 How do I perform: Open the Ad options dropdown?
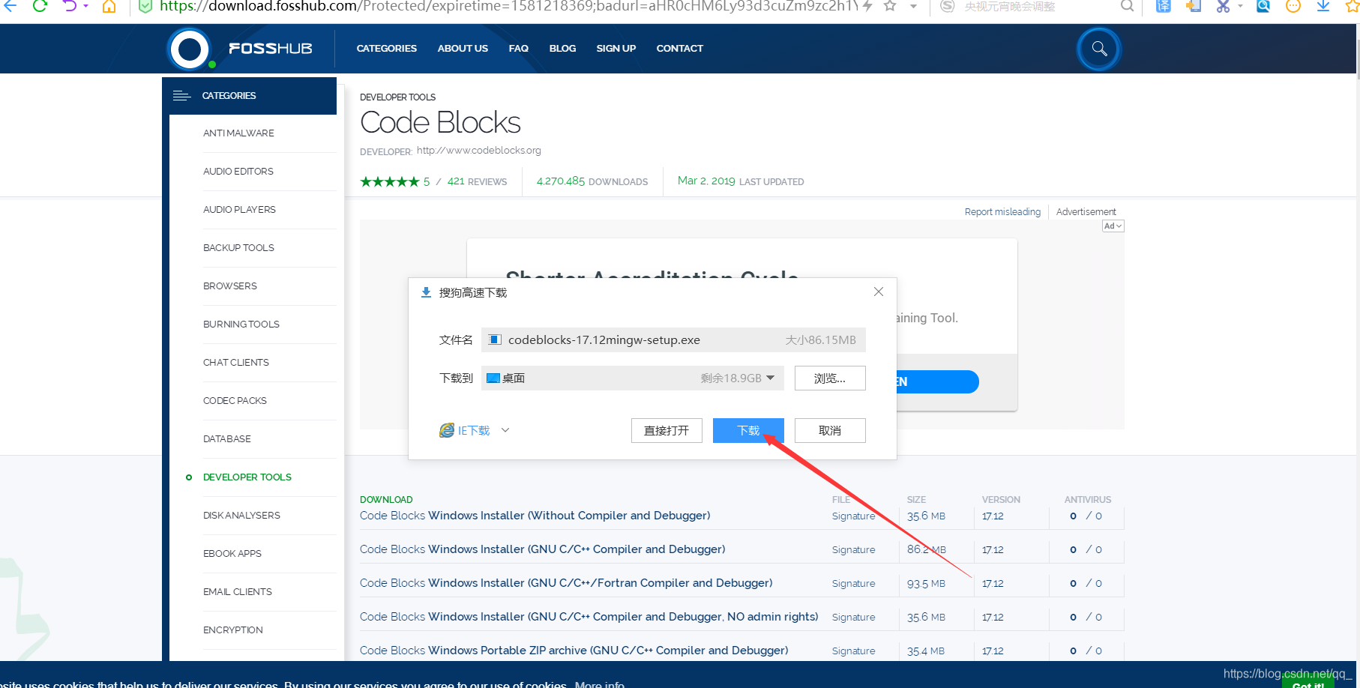(1113, 226)
